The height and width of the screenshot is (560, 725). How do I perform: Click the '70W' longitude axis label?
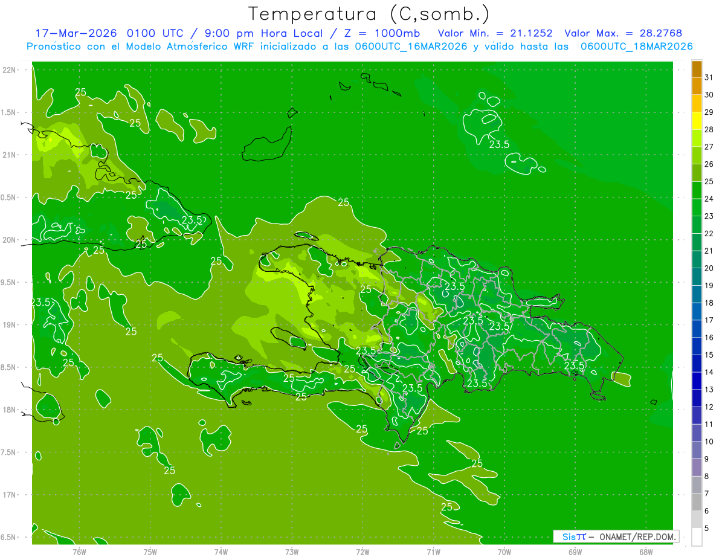[x=504, y=552]
